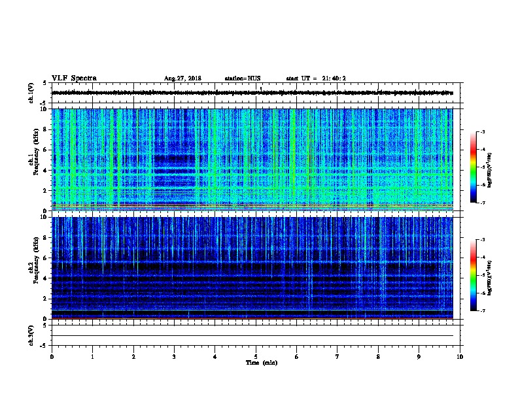Click the "-3" label on ch.1 color scale
This screenshot has height=400, width=518.
[482, 131]
